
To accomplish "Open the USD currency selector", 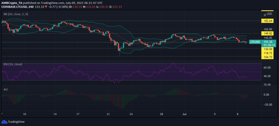I will pos(269,14).
